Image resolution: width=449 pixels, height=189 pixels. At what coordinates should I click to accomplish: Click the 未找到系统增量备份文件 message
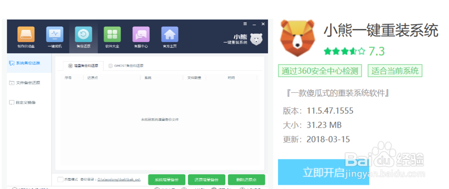coord(160,119)
